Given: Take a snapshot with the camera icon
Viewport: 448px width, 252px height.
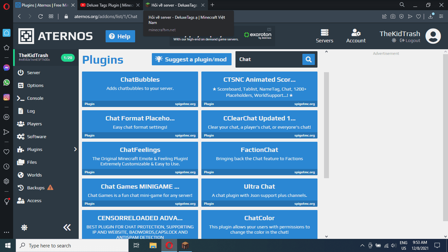Looking at the screenshot, I should (393, 16).
